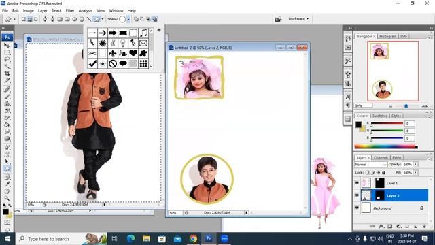
Task: Click the delete layer trash icon
Action: pyautogui.click(x=424, y=227)
